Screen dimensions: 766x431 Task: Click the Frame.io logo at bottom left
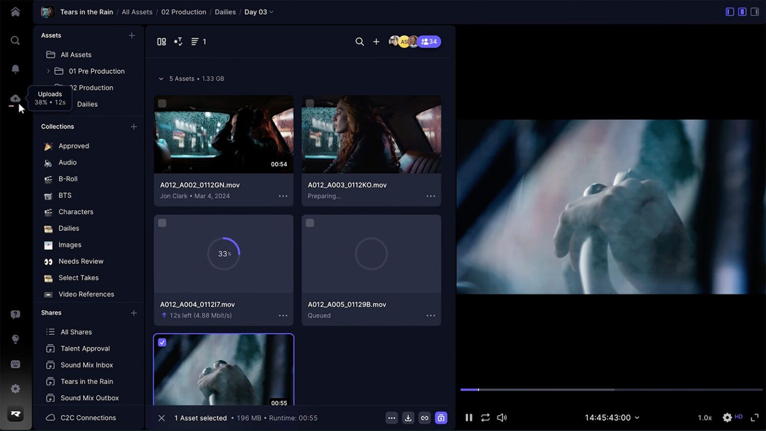[x=15, y=414]
